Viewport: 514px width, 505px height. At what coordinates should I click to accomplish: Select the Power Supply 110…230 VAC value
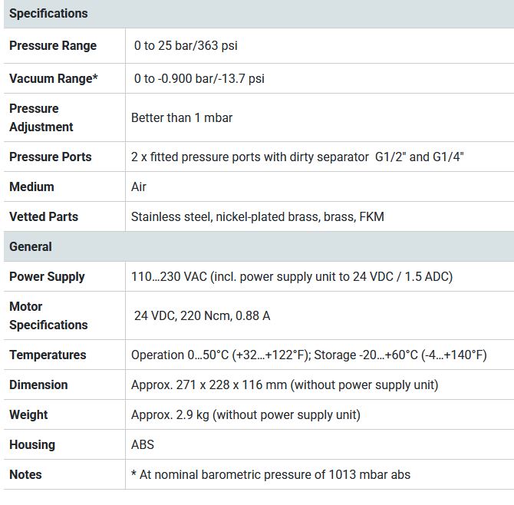click(292, 276)
